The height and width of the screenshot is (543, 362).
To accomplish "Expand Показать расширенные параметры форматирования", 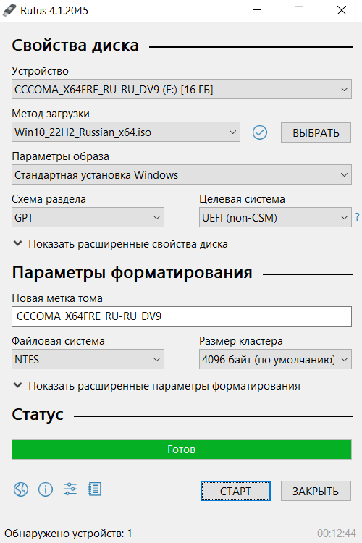I will 156,386.
